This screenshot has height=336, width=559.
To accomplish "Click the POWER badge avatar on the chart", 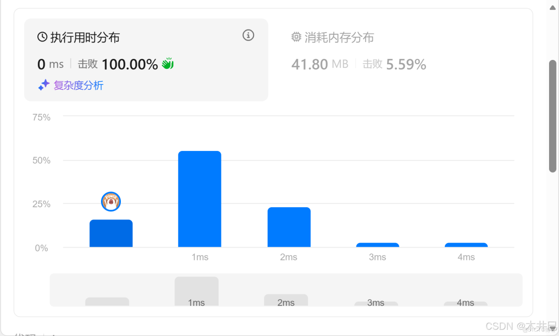I will pos(111,201).
